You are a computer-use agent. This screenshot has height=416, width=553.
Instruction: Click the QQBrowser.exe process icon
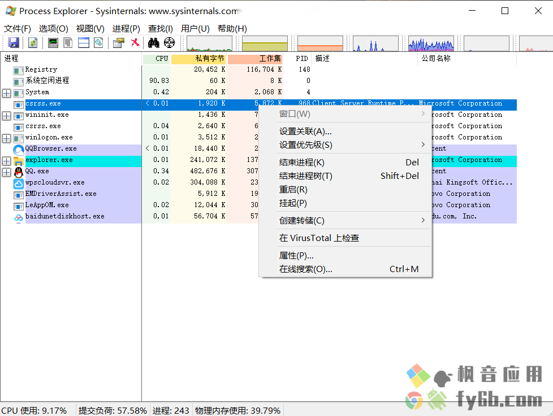coord(18,150)
